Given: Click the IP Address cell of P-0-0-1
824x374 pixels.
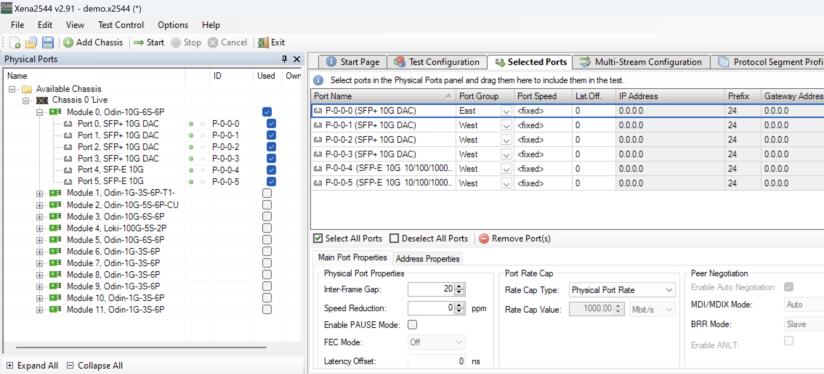Looking at the screenshot, I should [x=670, y=125].
